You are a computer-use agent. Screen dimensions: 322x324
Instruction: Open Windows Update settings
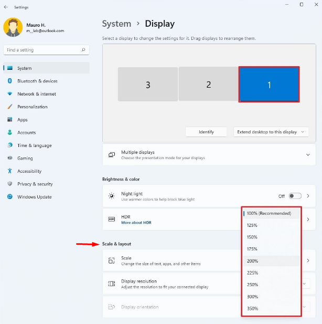pyautogui.click(x=47, y=196)
